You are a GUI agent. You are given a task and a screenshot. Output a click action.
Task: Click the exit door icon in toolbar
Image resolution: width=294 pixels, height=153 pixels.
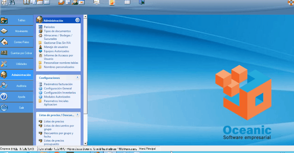[142, 3]
